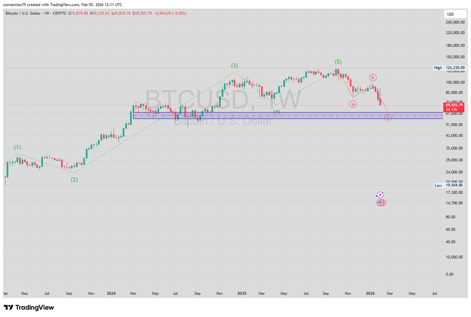Click the 2024 label on time axis
Screen dimensions: 471x317
pyautogui.click(x=111, y=293)
